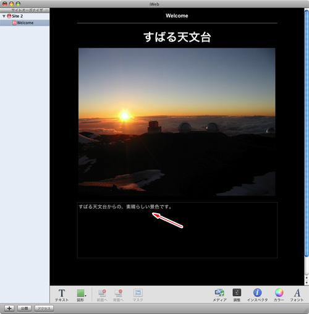Click the iWeb window title

(154, 4)
